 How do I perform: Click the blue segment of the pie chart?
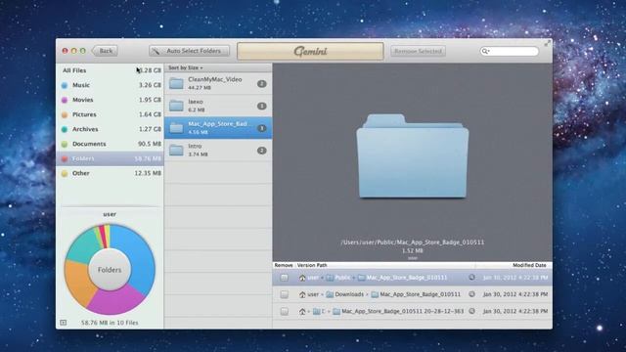(x=137, y=259)
